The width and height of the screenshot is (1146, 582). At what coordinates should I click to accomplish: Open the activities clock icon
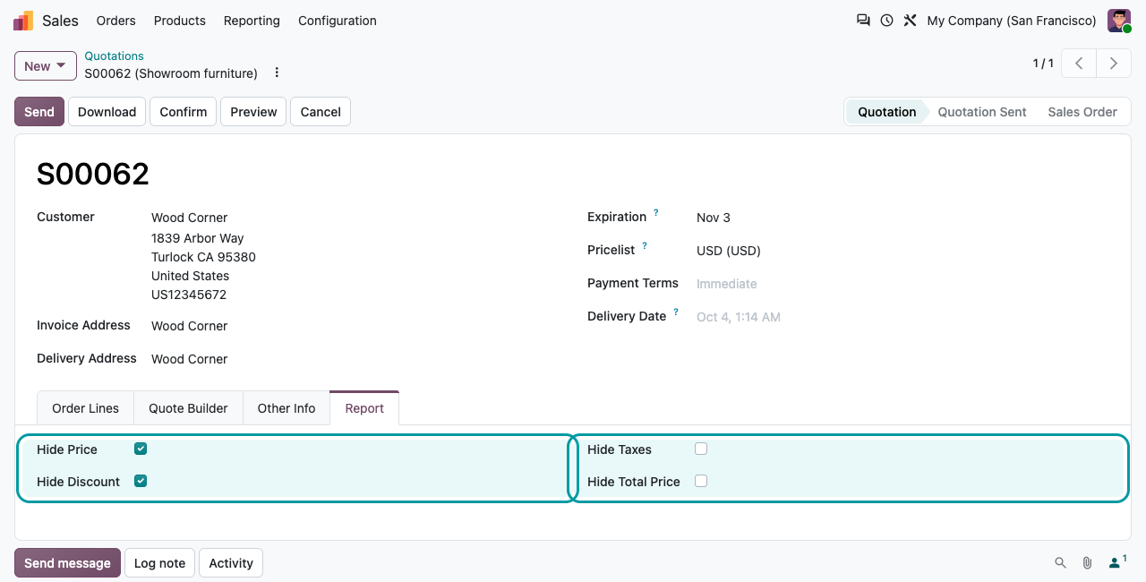[886, 21]
